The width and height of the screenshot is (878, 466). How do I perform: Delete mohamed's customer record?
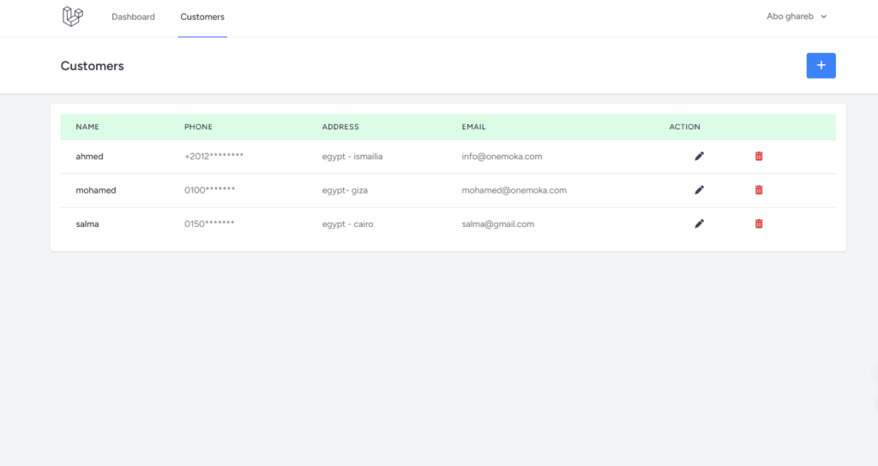(759, 190)
